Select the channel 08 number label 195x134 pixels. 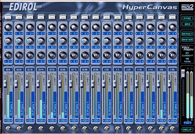85,70
